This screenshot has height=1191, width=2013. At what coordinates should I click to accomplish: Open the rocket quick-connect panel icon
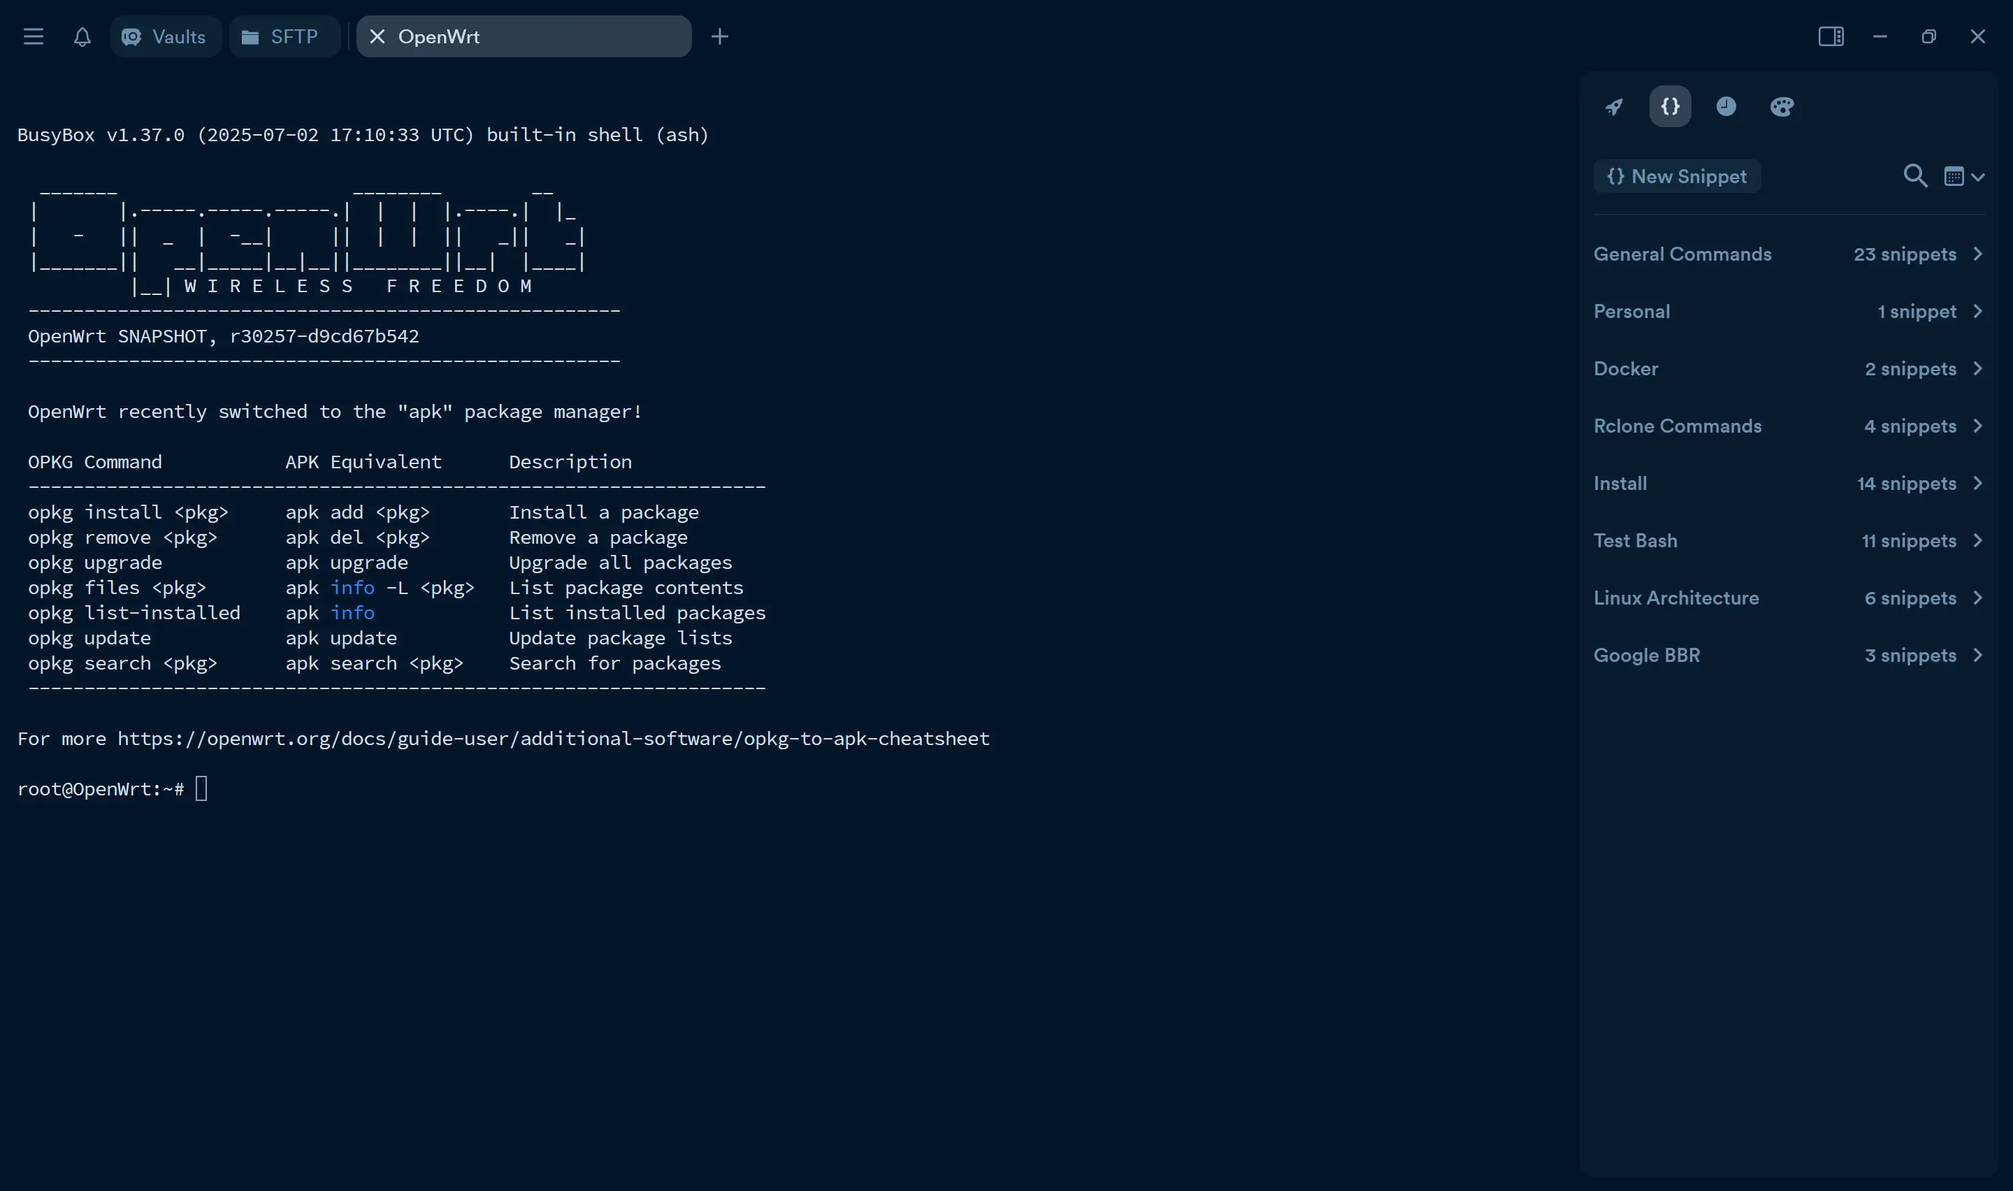1615,107
